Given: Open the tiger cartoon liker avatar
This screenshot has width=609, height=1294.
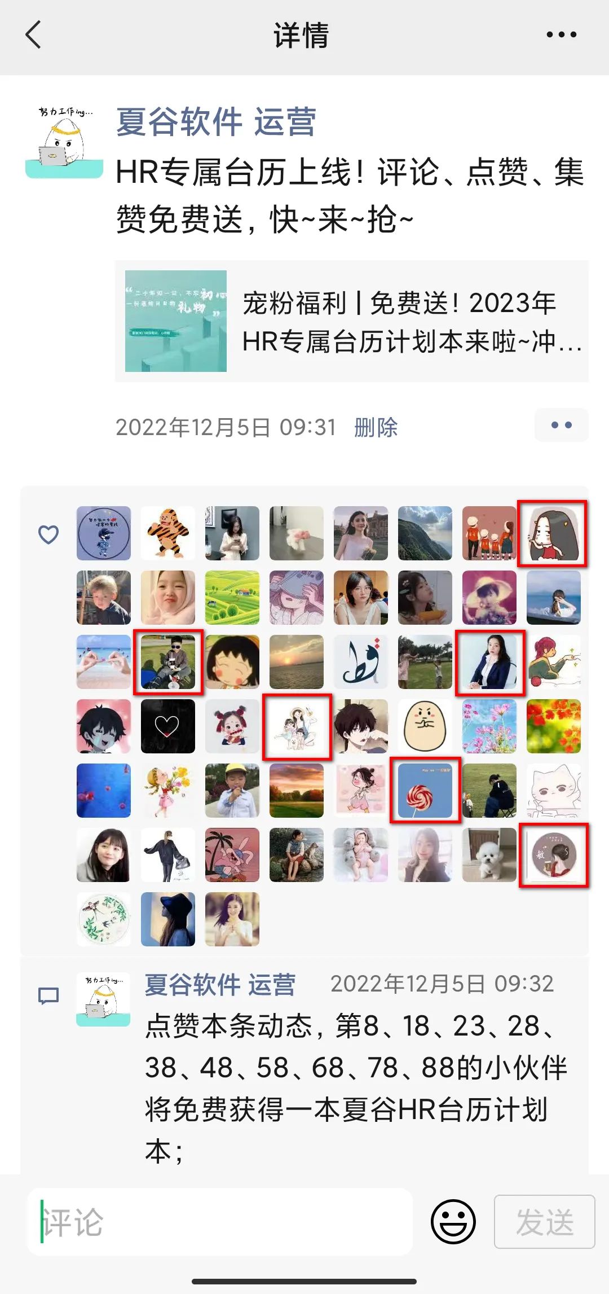Looking at the screenshot, I should click(x=168, y=533).
